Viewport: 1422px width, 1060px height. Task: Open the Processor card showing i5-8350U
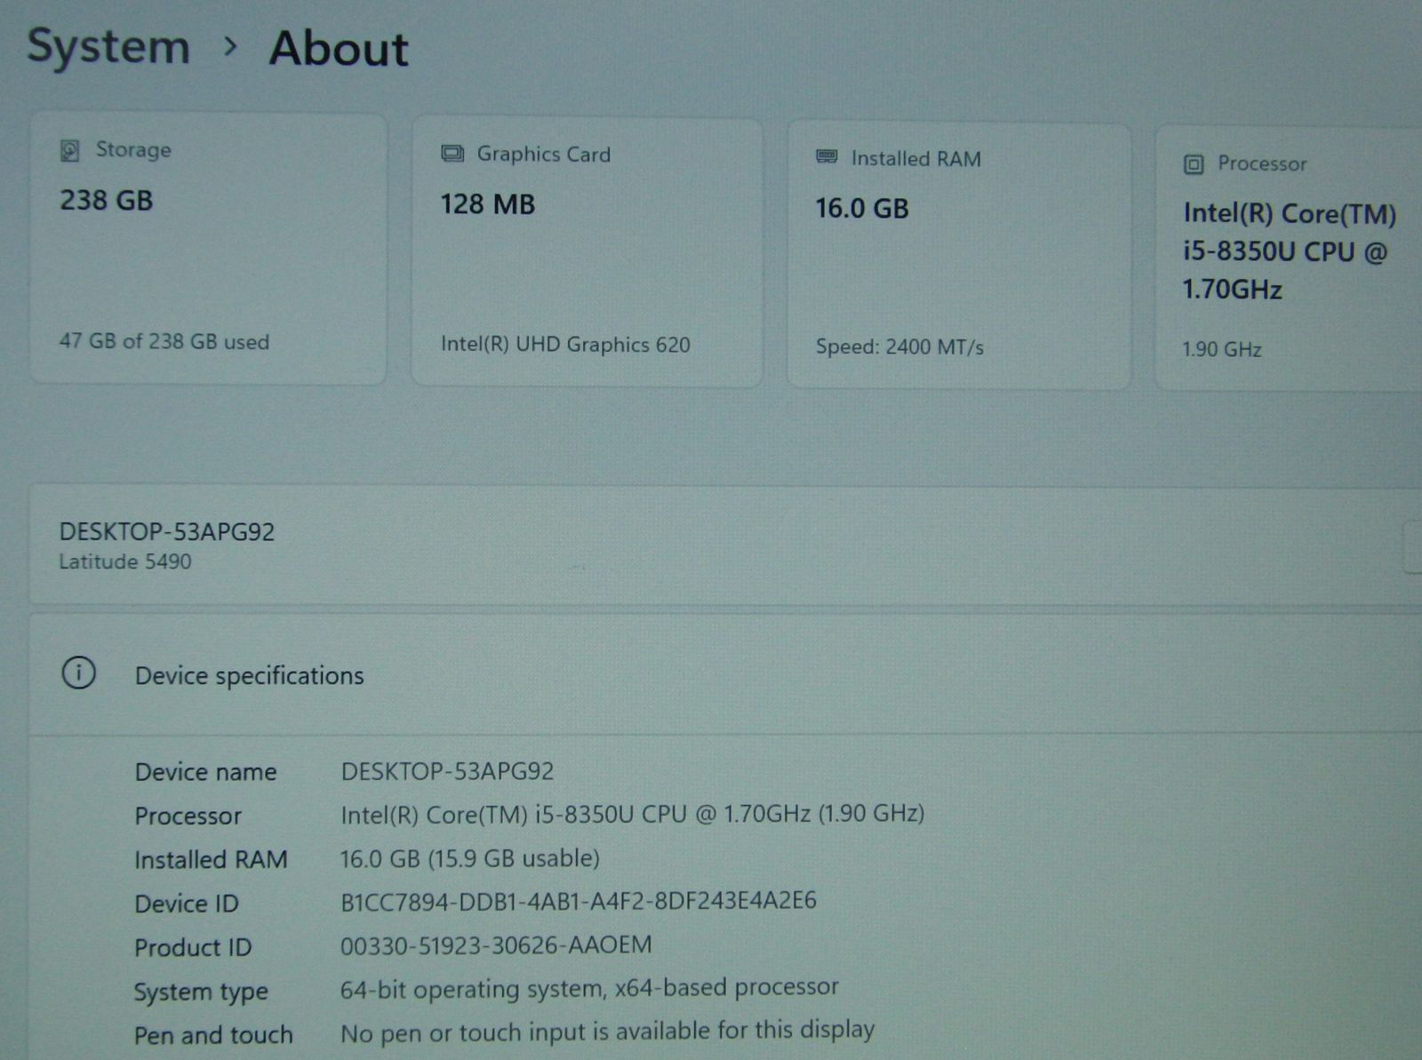point(1289,251)
